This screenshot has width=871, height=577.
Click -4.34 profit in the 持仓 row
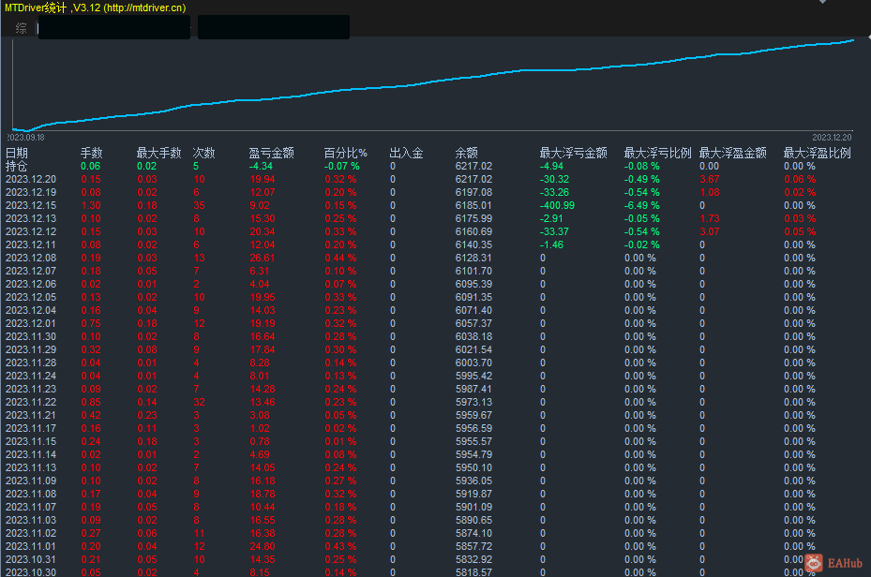pos(261,166)
